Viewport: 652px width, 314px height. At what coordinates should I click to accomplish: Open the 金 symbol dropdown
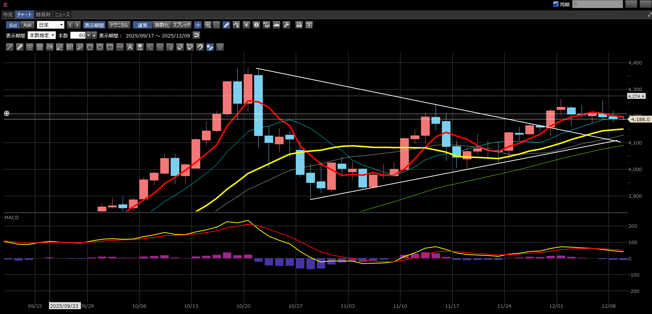click(597, 4)
